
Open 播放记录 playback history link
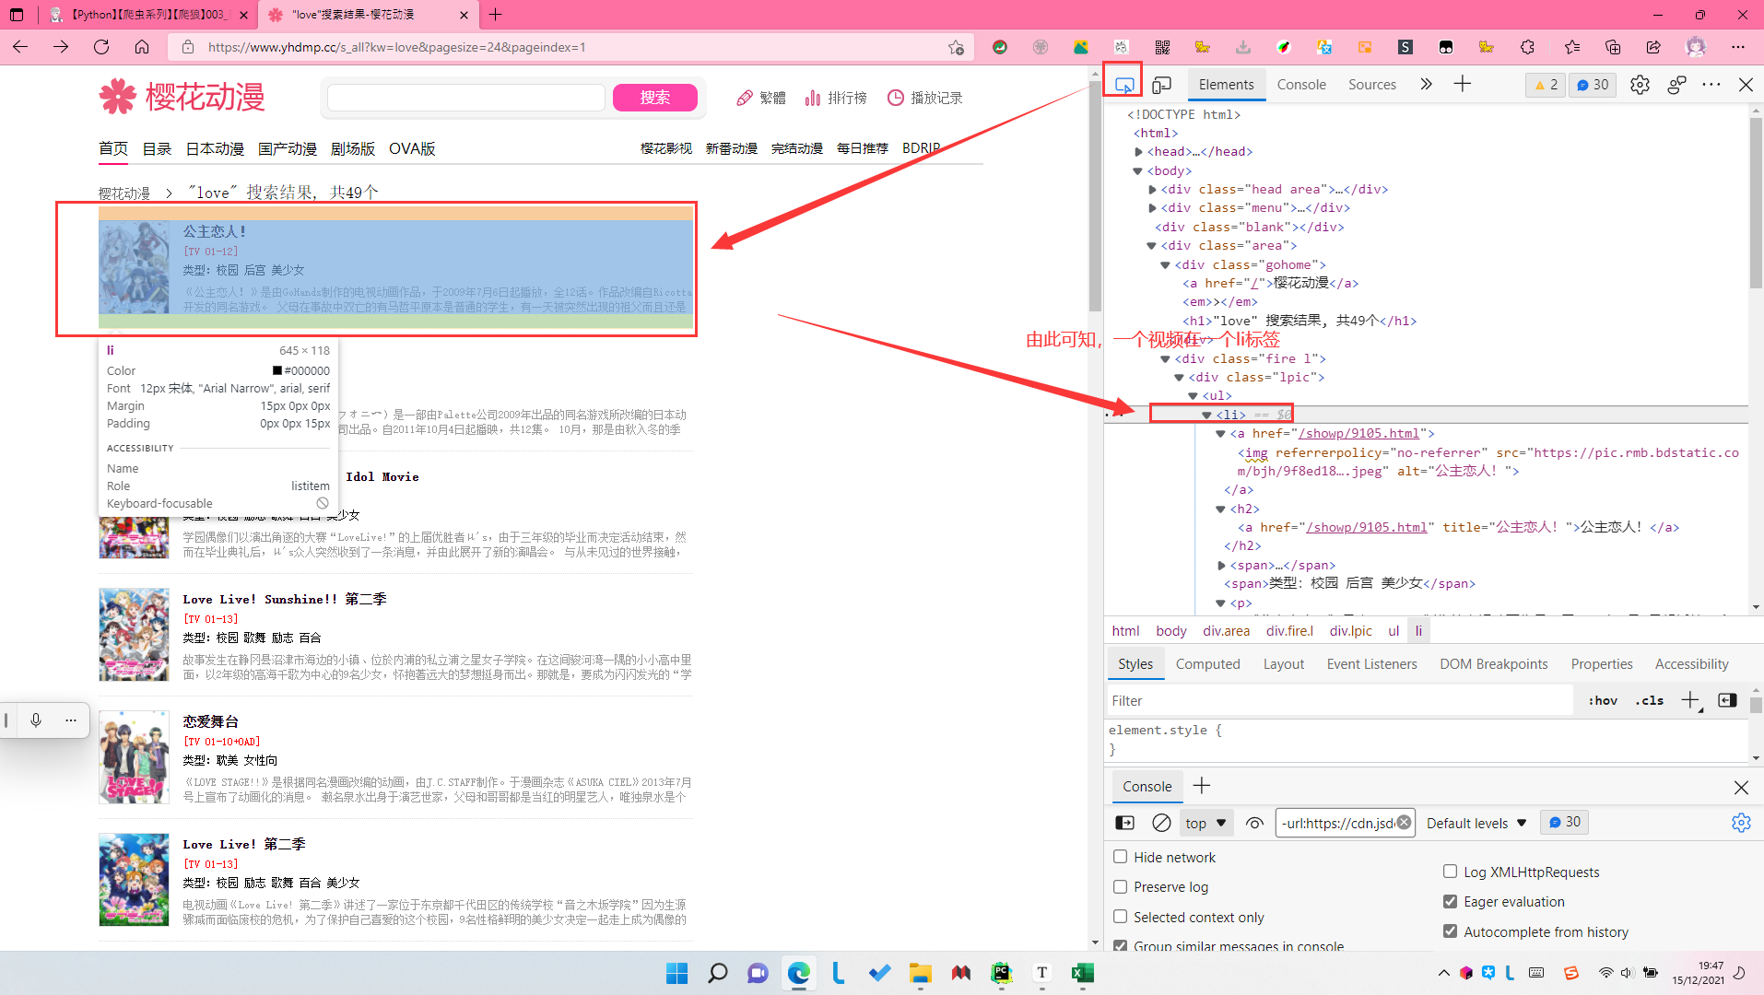pyautogui.click(x=924, y=98)
